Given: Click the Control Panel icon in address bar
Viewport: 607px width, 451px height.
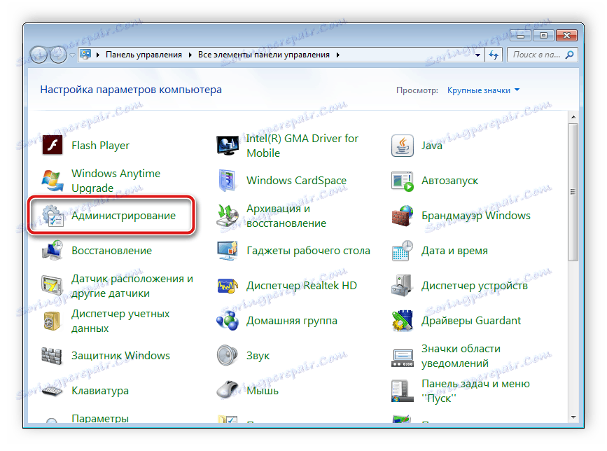Looking at the screenshot, I should [85, 55].
